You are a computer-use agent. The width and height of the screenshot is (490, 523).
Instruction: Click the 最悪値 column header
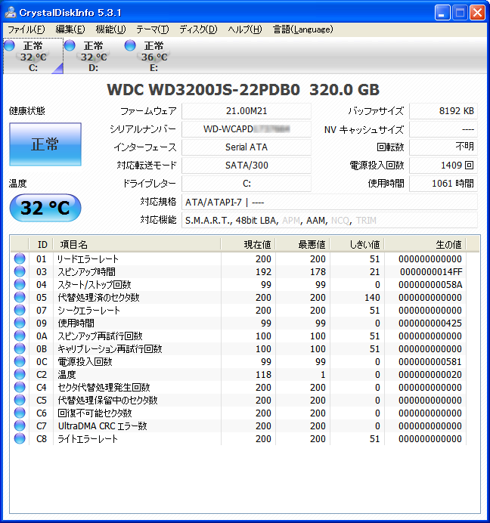(302, 244)
